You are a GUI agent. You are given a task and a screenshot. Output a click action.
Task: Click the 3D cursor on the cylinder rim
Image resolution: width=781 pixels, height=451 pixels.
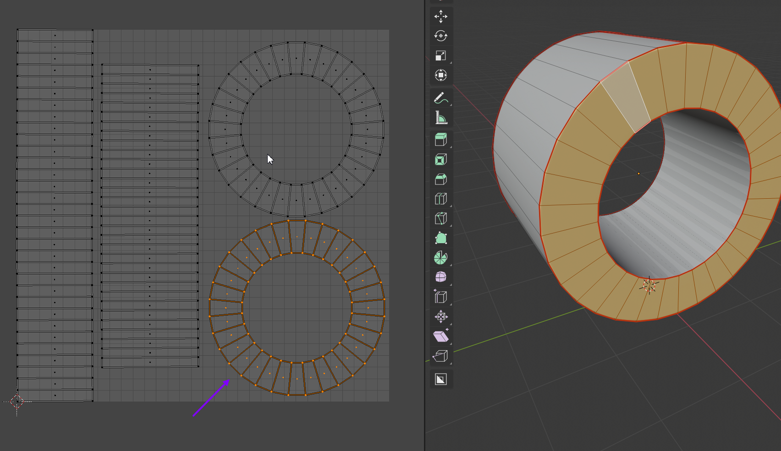[649, 285]
